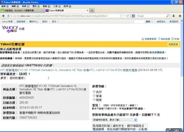Image resolution: width=184 pixels, height=132 pixels.
Task: Click the page vertical scrollbar thumb
Action: [x=182, y=49]
